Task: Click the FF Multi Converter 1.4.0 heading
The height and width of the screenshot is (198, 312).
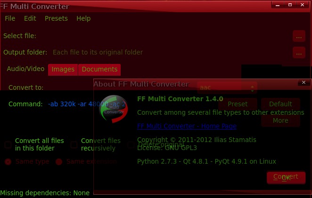Action: [x=180, y=99]
